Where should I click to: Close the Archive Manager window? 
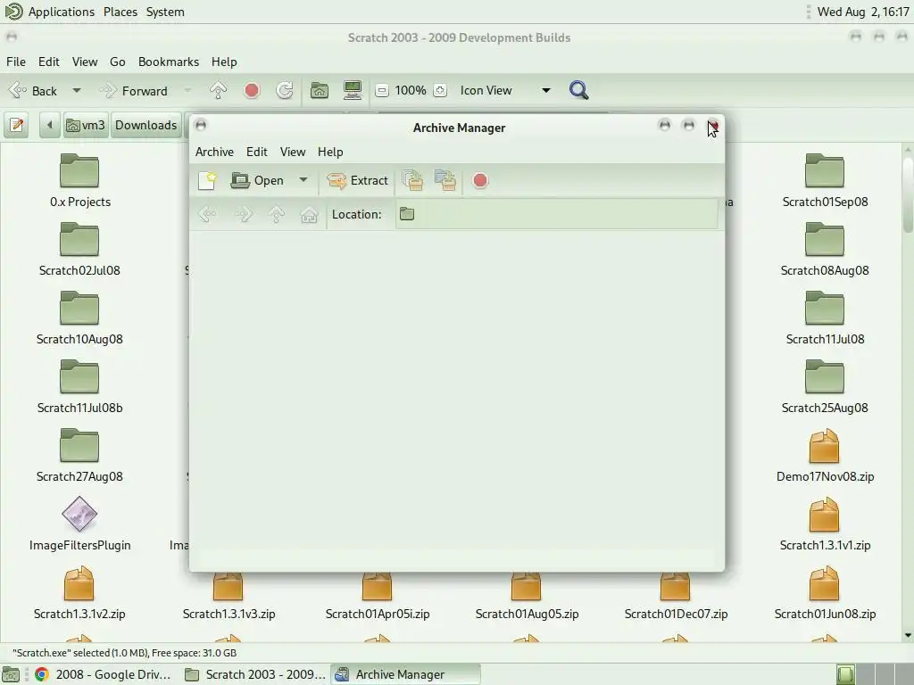pyautogui.click(x=713, y=125)
